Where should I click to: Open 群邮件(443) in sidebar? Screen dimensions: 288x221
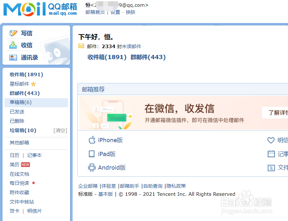point(25,93)
